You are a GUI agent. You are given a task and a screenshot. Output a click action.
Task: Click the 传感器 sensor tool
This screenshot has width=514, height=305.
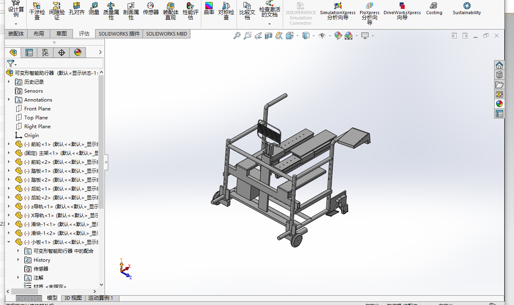[x=151, y=9]
